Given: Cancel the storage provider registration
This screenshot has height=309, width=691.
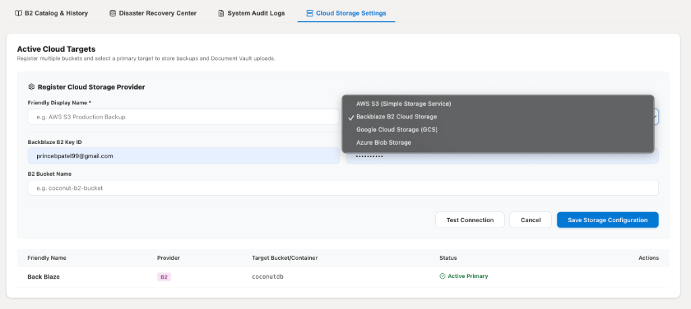Looking at the screenshot, I should click(530, 219).
